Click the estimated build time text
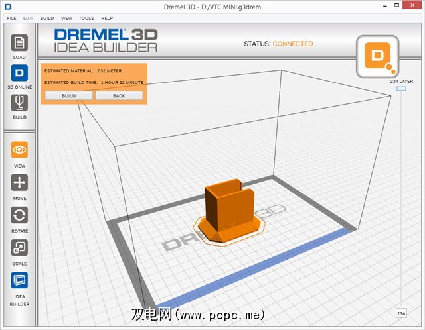This screenshot has width=425, height=330. coord(94,82)
